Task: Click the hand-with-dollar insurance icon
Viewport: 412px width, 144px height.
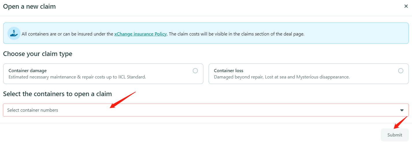Action: [x=14, y=33]
